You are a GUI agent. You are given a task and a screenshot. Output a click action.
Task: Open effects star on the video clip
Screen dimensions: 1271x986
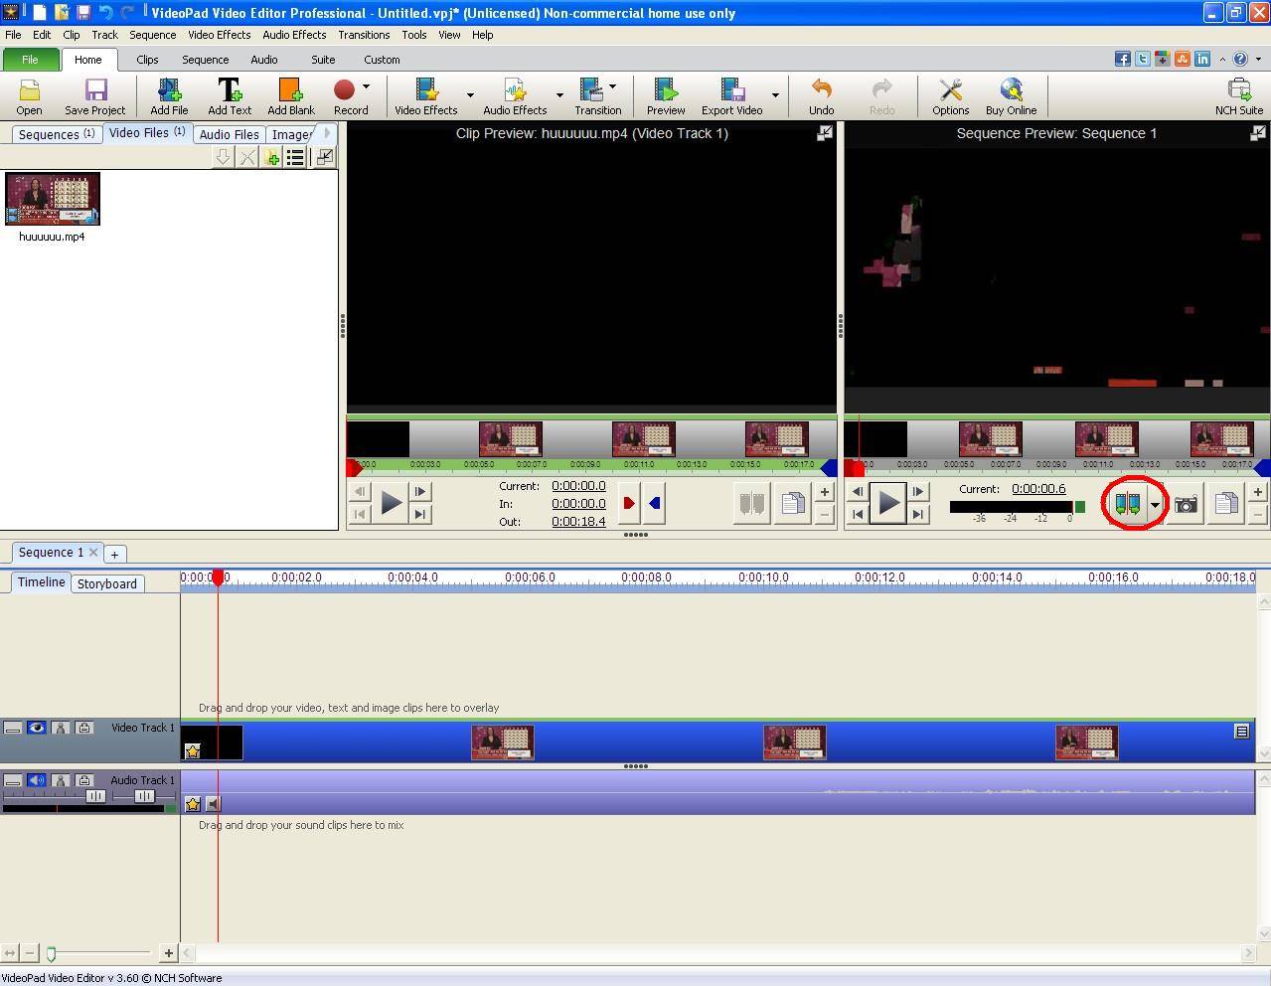(x=193, y=751)
